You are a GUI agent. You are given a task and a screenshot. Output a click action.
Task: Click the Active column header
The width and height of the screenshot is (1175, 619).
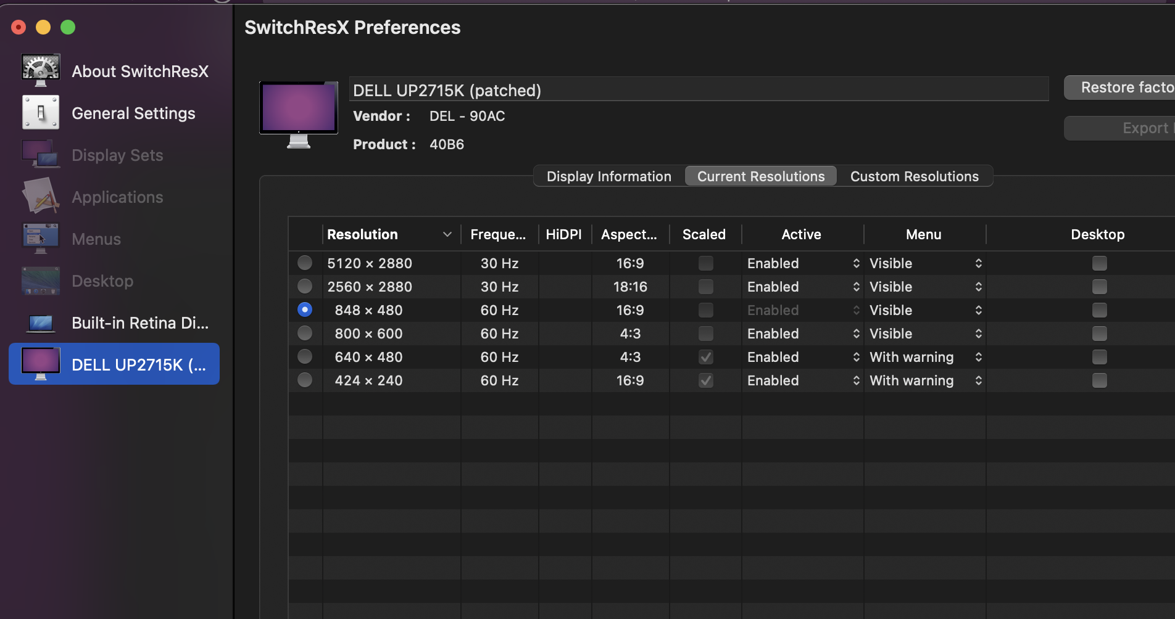coord(802,234)
